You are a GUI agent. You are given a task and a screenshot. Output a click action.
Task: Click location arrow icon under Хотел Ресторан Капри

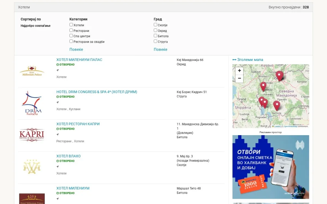(x=57, y=134)
